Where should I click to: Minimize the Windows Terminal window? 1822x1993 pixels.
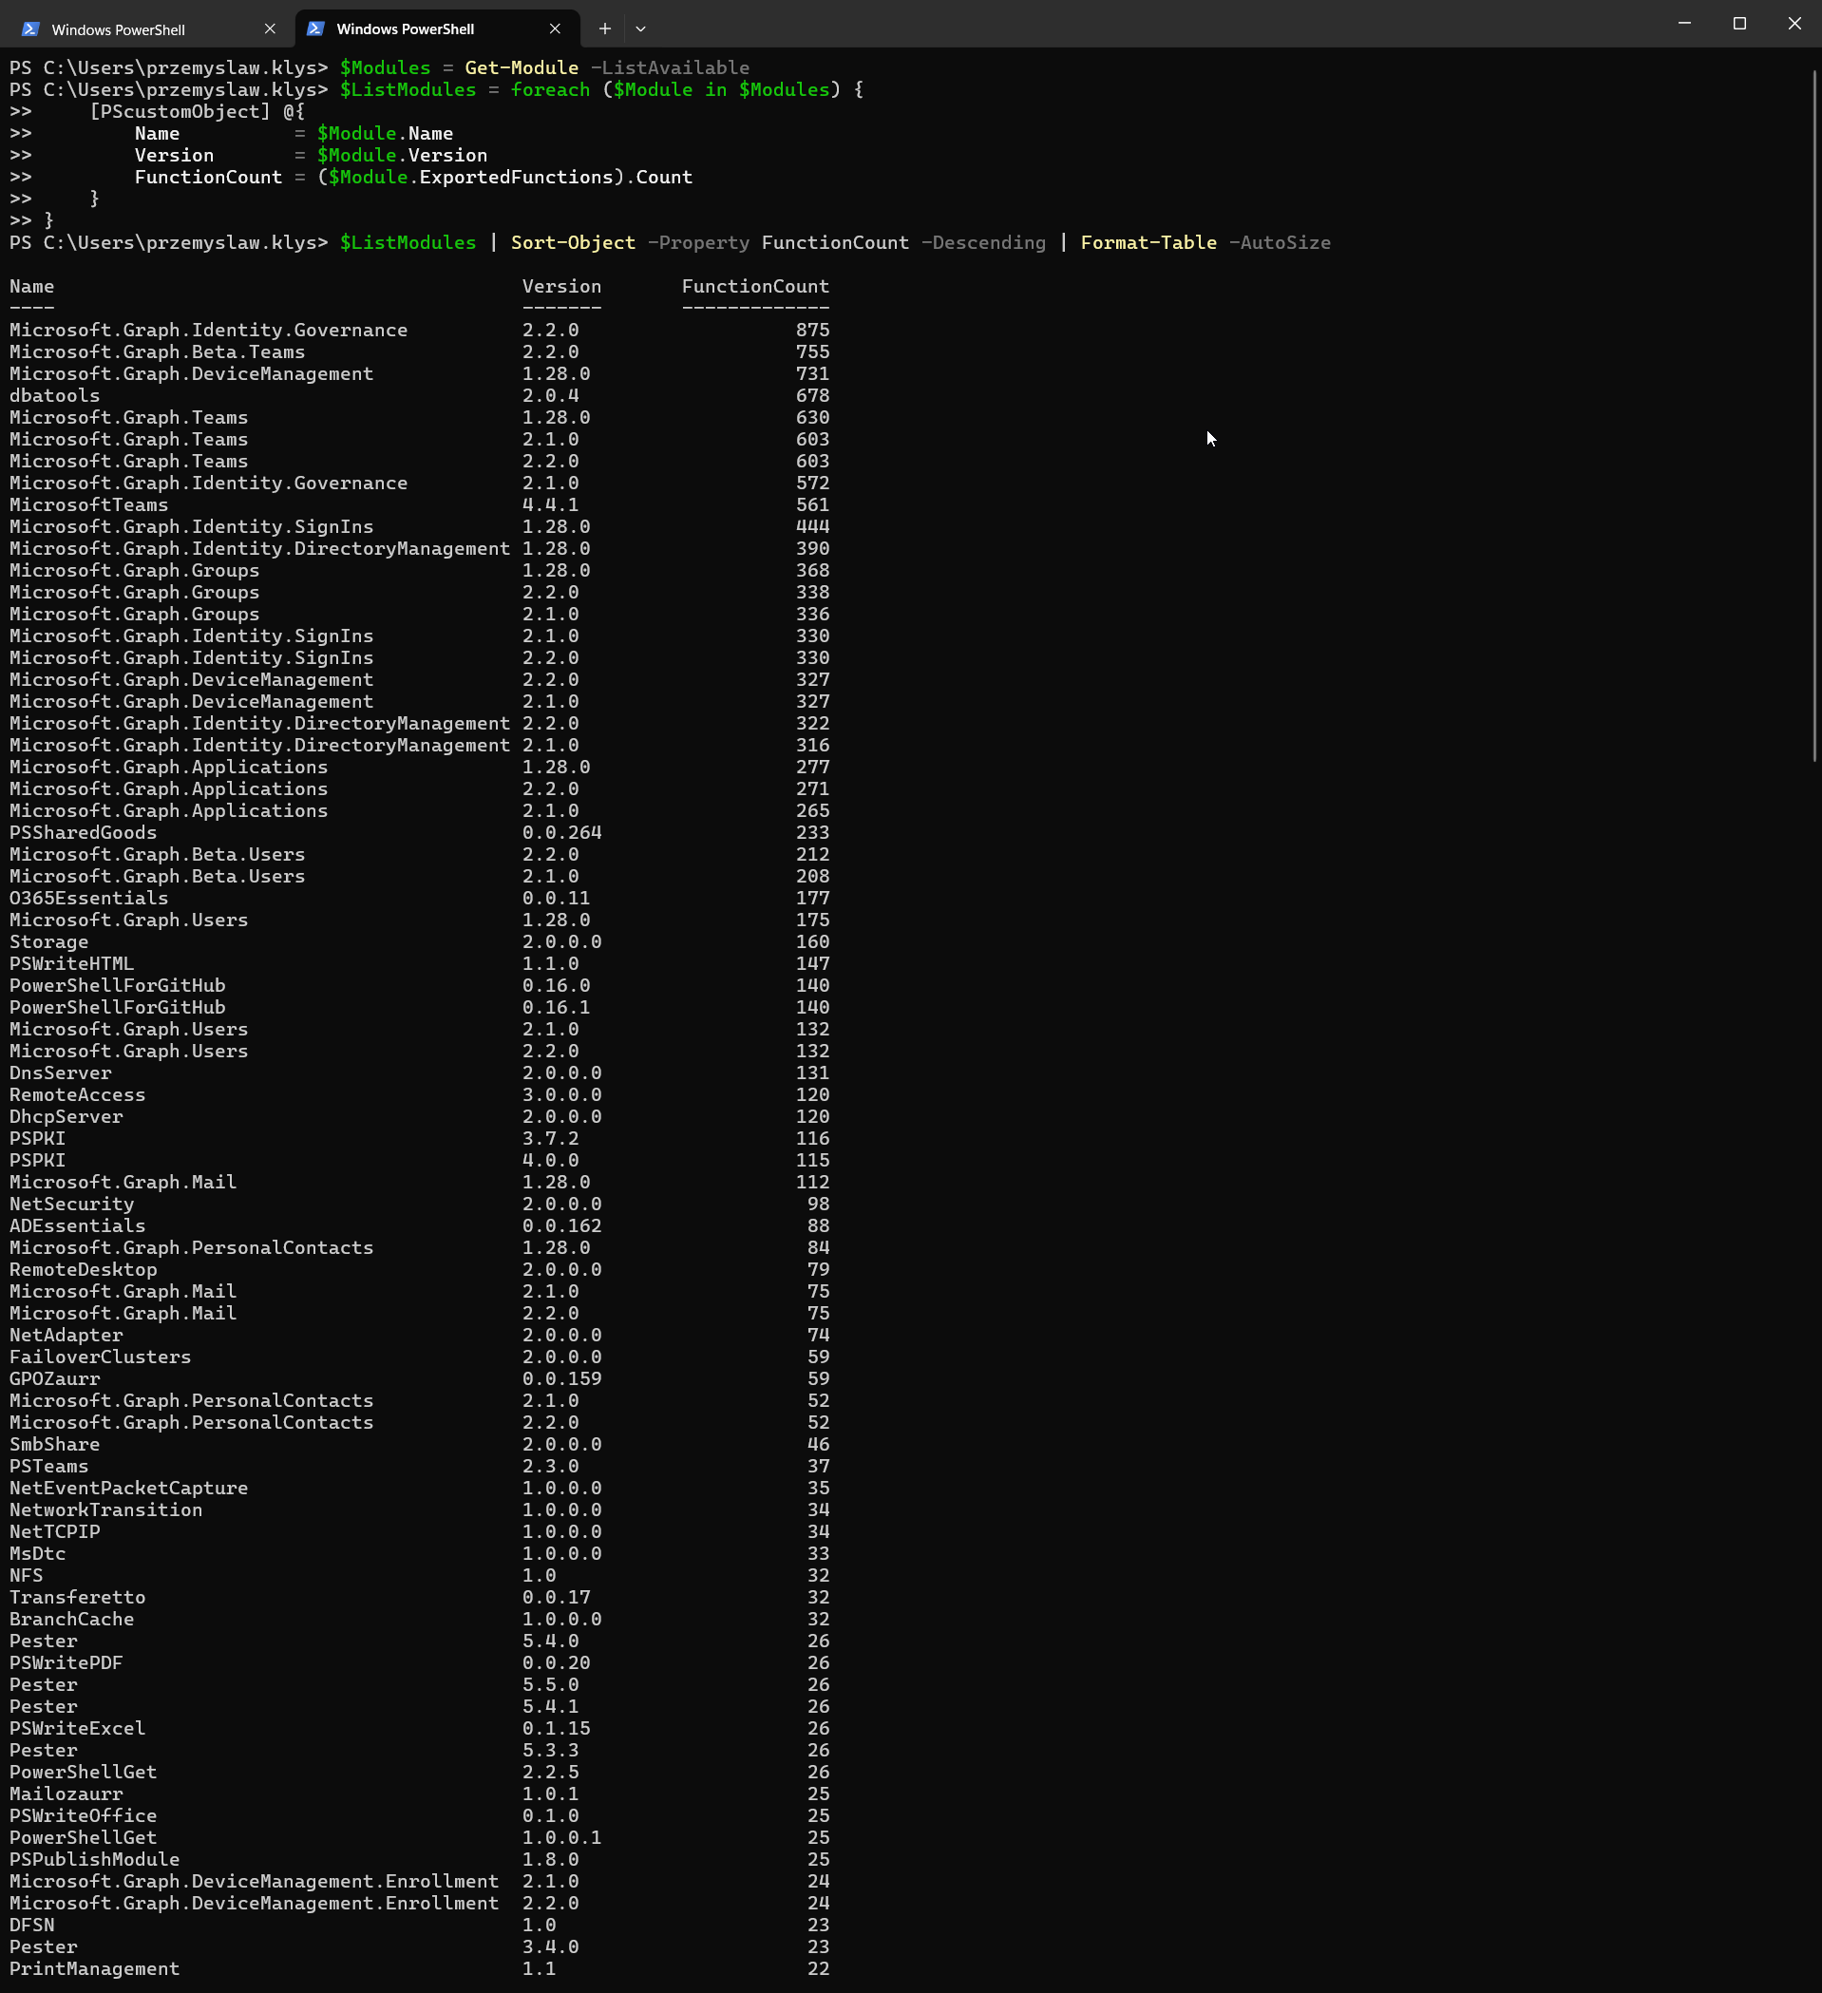coord(1684,24)
